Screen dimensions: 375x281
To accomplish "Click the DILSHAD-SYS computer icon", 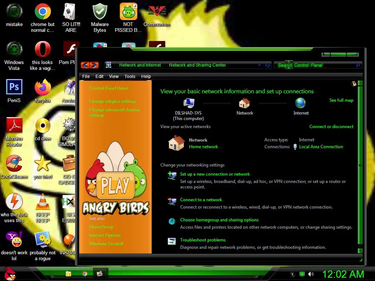I will click(x=189, y=103).
